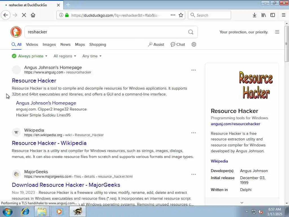This screenshot has width=289, height=217.
Task: Open the Wikipedia link in info panel
Action: (219, 161)
